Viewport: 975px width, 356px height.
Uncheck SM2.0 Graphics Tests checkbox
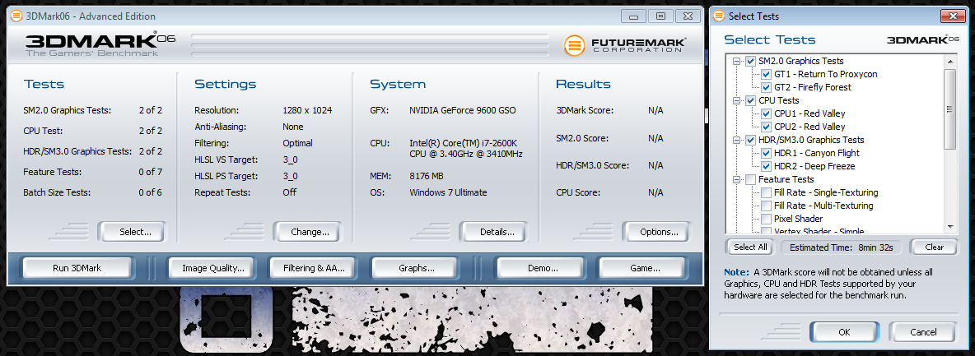click(750, 61)
